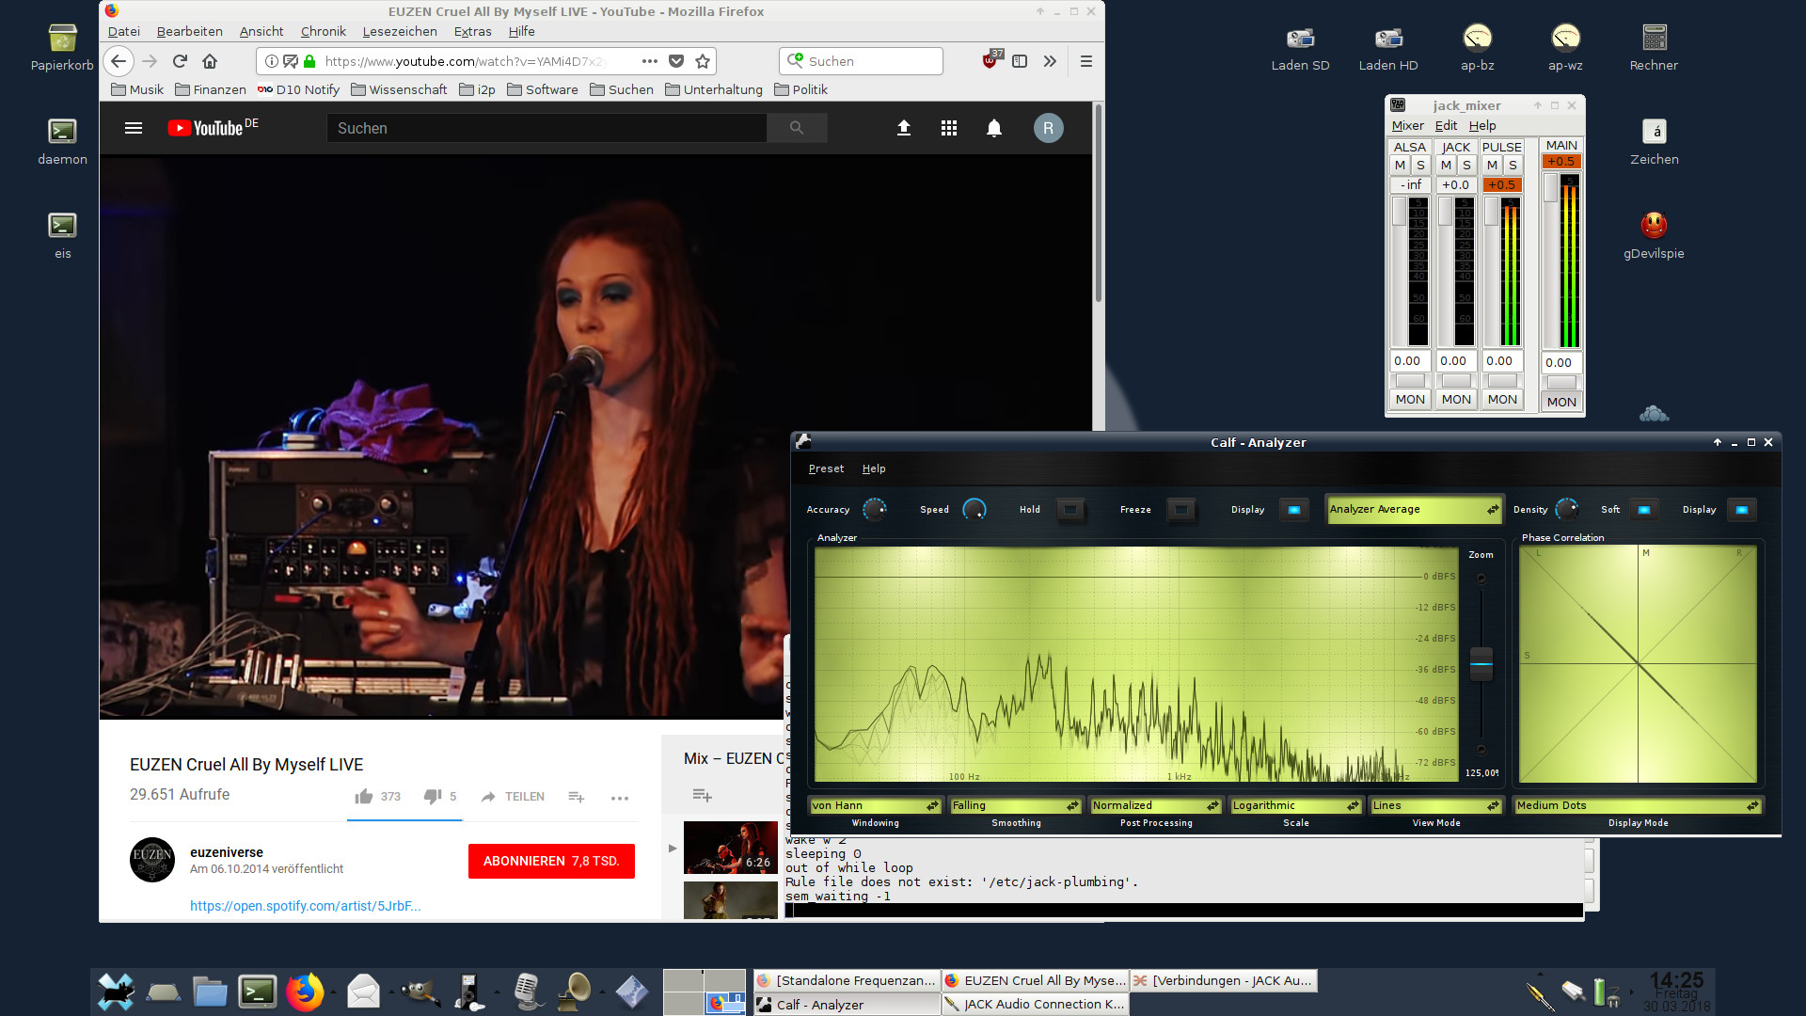Image resolution: width=1806 pixels, height=1016 pixels.
Task: Open the Normalized post processing dropdown
Action: coord(1155,805)
